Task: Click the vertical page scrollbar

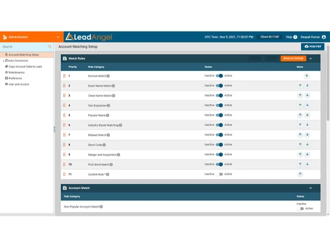Action: coord(328,83)
